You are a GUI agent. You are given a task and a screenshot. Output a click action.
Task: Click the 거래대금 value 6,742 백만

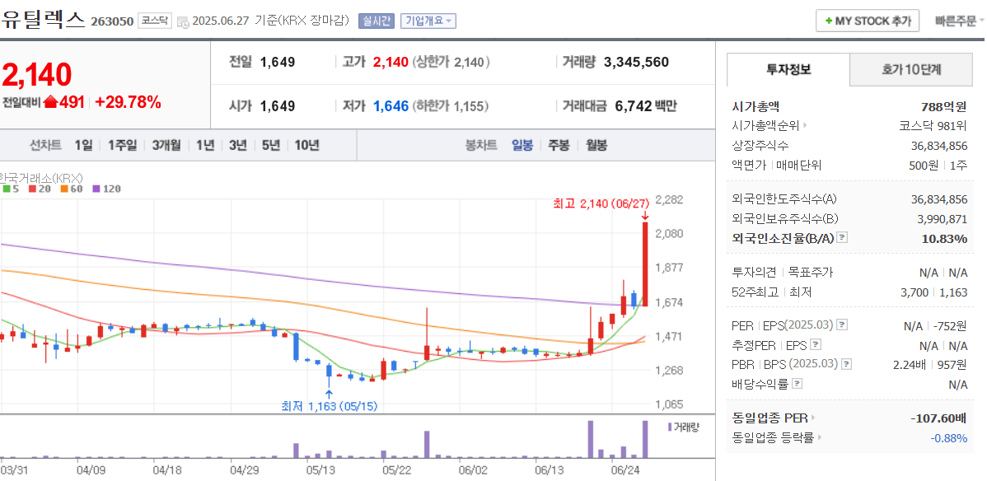click(x=646, y=105)
